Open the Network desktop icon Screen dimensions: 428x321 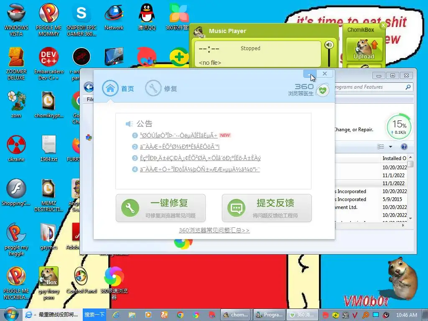114,17
